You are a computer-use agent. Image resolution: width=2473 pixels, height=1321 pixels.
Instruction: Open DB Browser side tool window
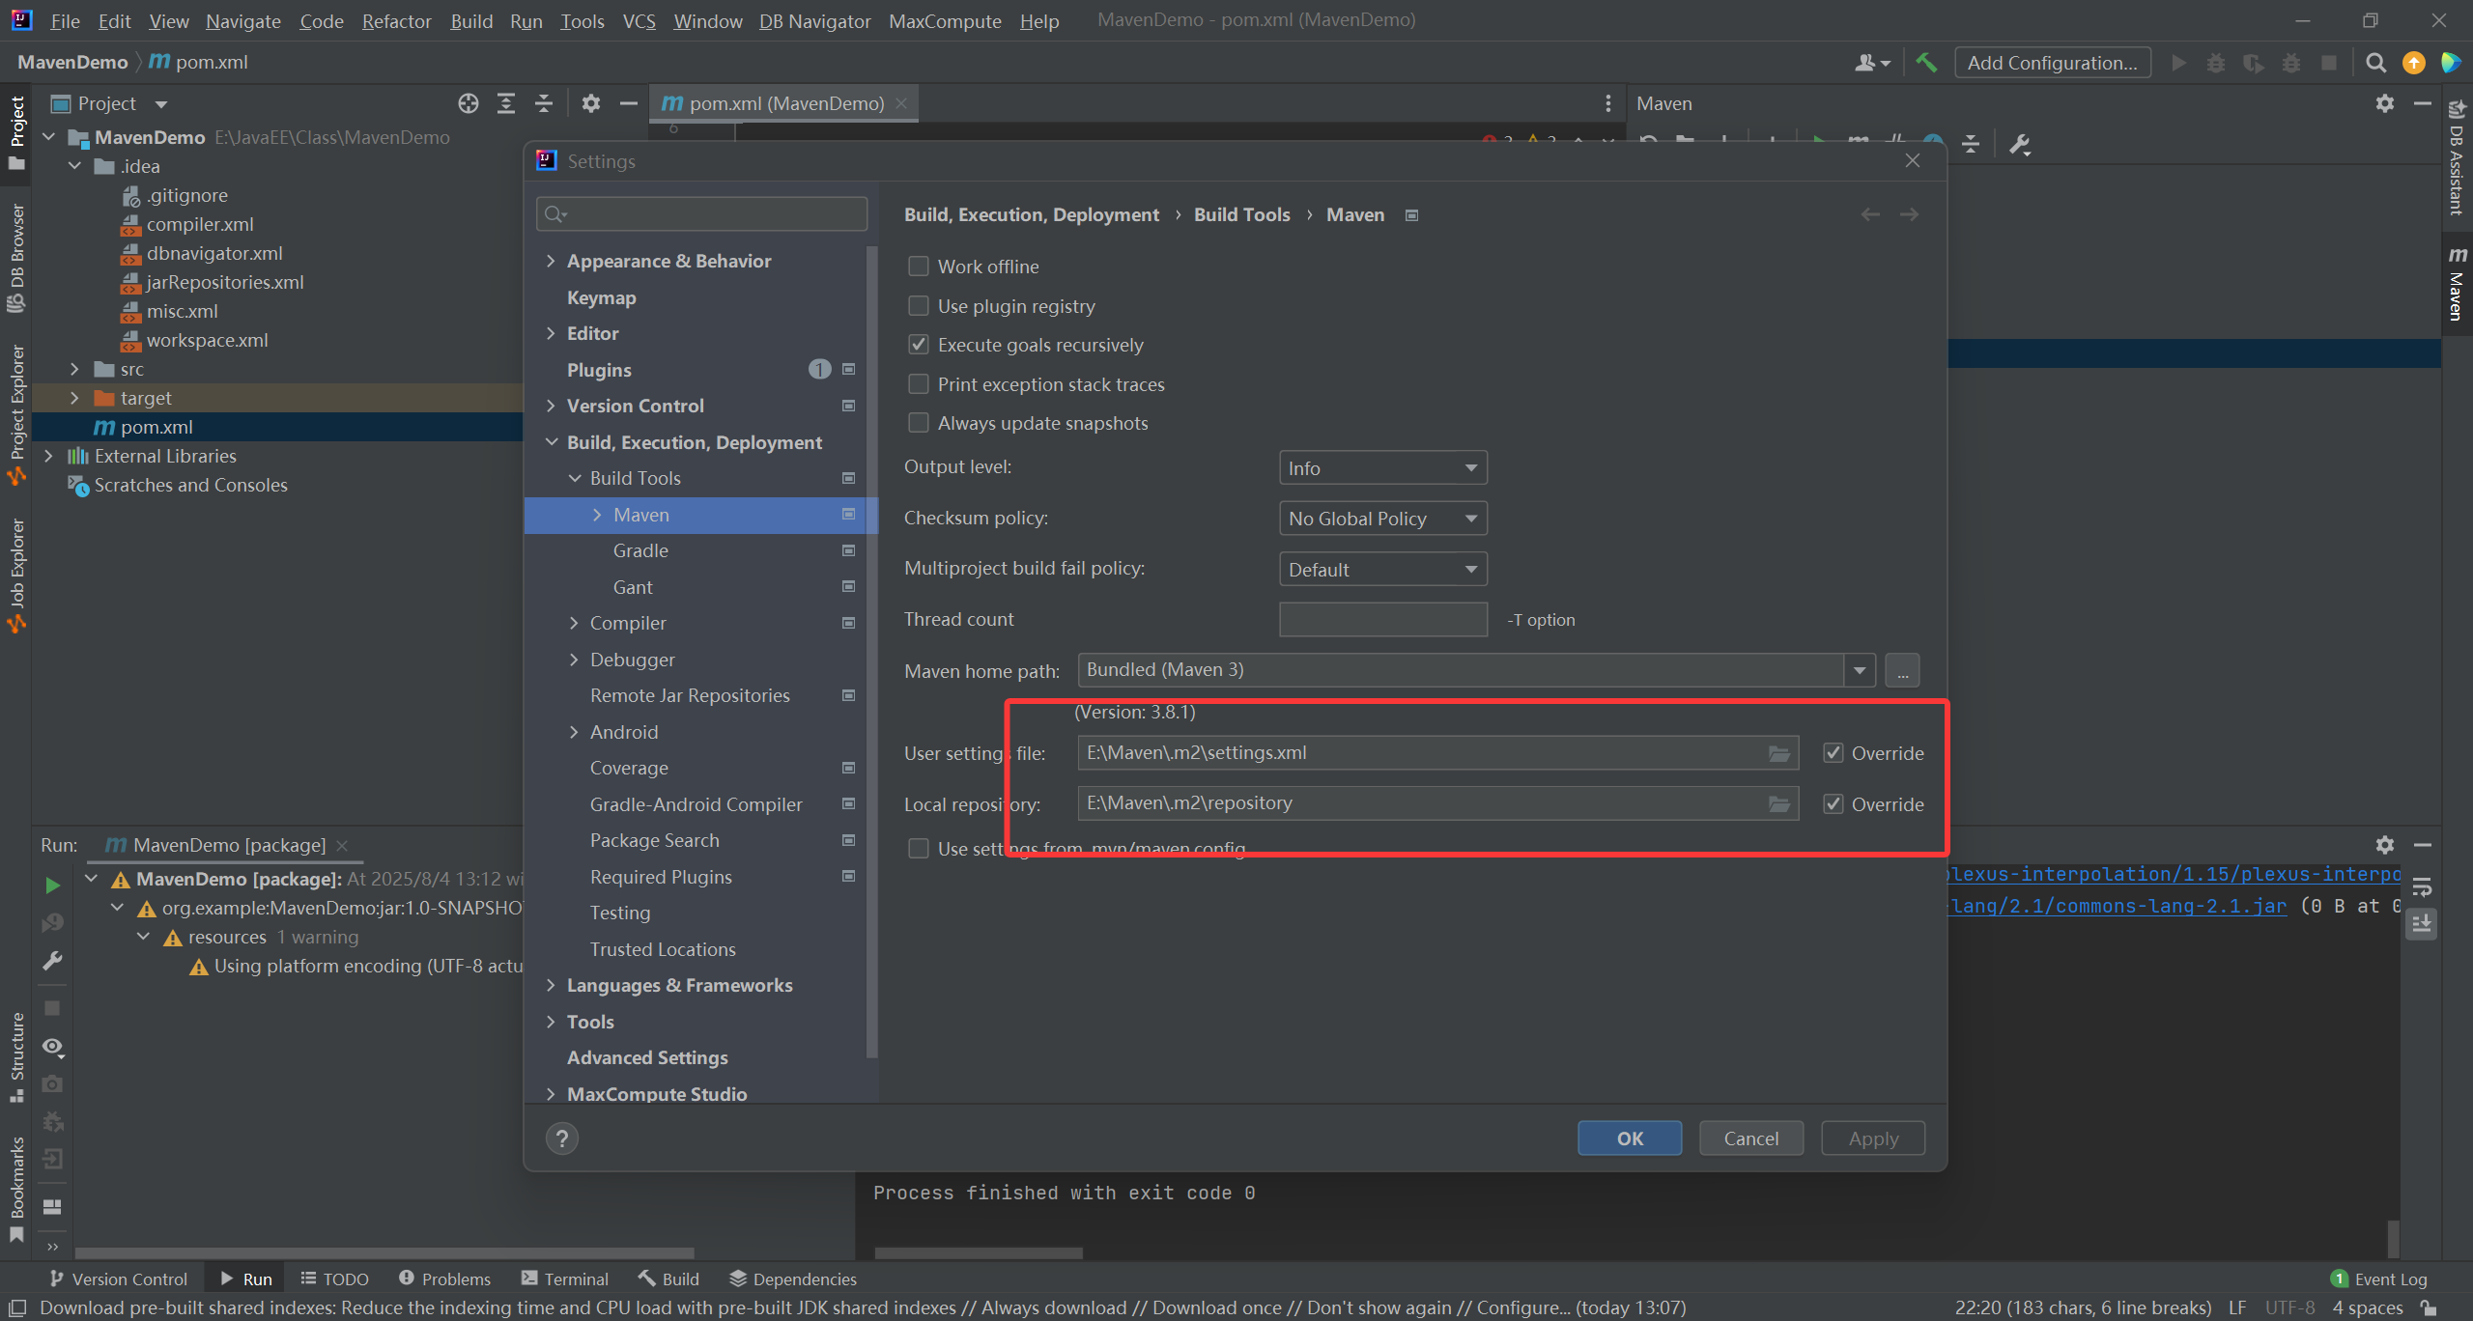tap(15, 257)
